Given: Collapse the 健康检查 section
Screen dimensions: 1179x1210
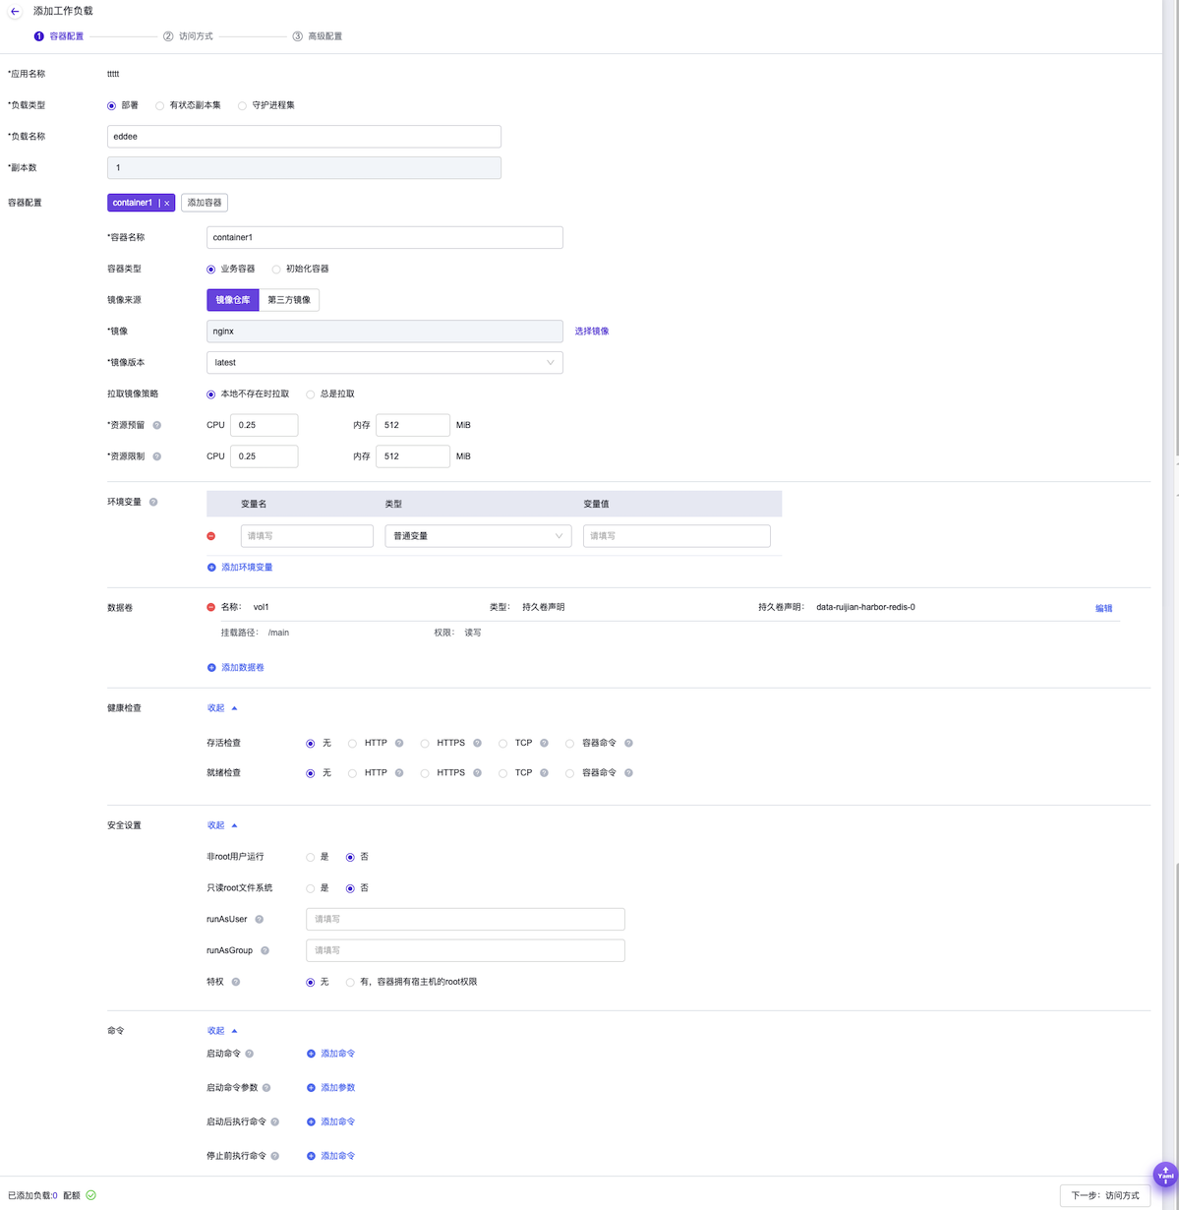Looking at the screenshot, I should coord(221,708).
